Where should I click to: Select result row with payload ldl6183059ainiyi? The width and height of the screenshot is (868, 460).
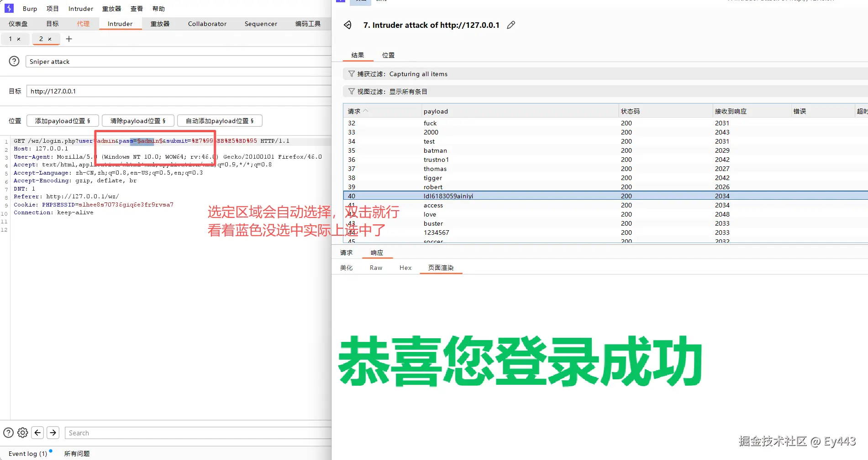pyautogui.click(x=605, y=196)
